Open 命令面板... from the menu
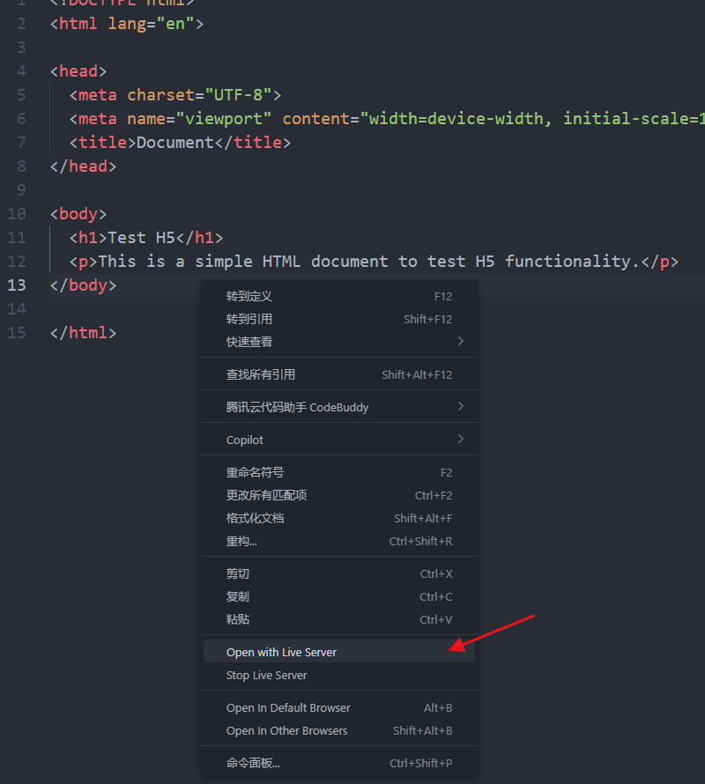Screen dimensions: 705x784 pyautogui.click(x=338, y=764)
